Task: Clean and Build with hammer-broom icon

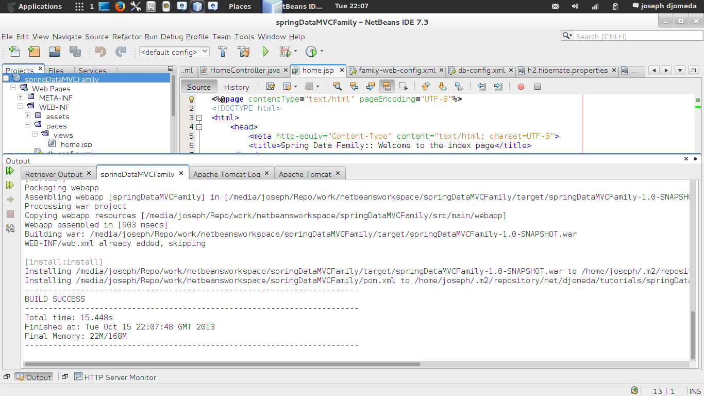Action: [x=243, y=52]
